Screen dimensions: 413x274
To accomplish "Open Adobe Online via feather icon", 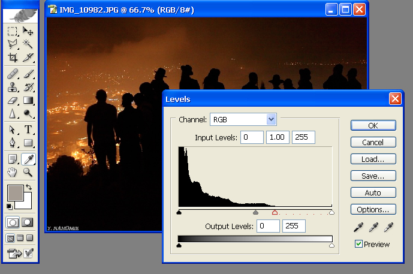I will [21, 16].
